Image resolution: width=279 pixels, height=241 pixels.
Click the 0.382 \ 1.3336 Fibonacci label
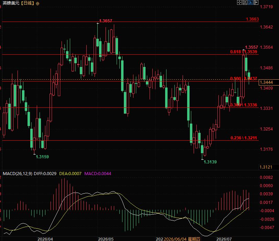click(244, 105)
